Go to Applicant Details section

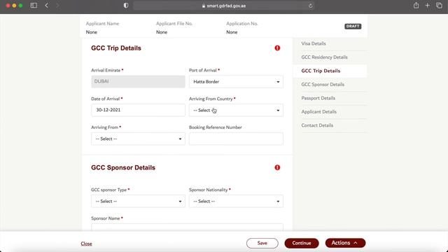pyautogui.click(x=318, y=112)
